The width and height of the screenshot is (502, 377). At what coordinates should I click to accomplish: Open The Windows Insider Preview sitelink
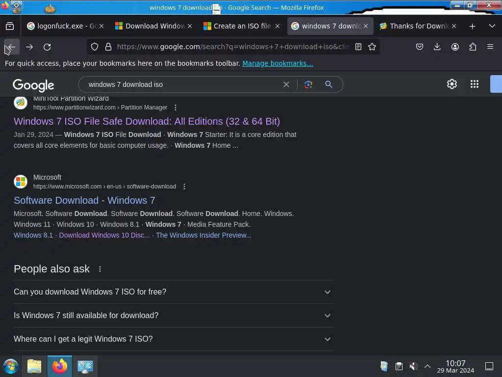[x=203, y=235]
